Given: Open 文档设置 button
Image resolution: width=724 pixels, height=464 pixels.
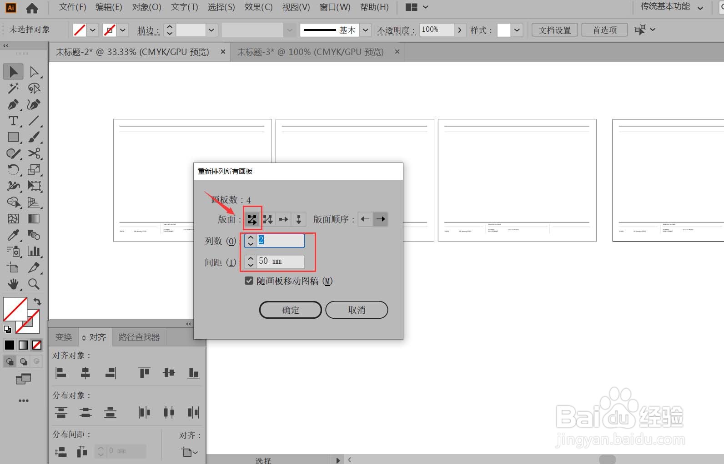Looking at the screenshot, I should tap(555, 30).
